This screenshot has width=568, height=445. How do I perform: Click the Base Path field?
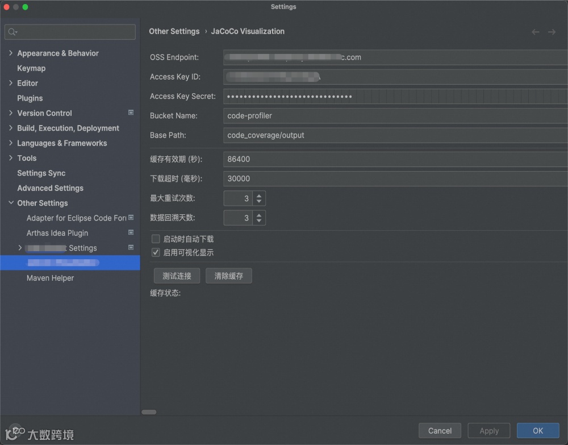[395, 135]
